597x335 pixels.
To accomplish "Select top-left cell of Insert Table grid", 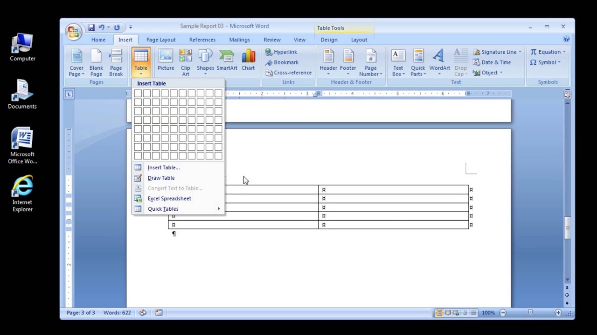I will (138, 94).
